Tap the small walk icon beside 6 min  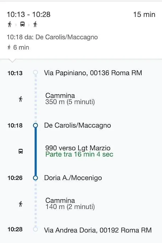coord(9,47)
